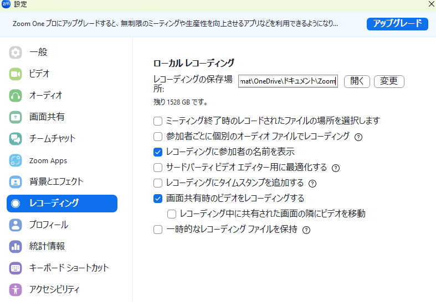Click the Statistics (統計情報) bar chart icon
The image size is (436, 302).
point(16,246)
